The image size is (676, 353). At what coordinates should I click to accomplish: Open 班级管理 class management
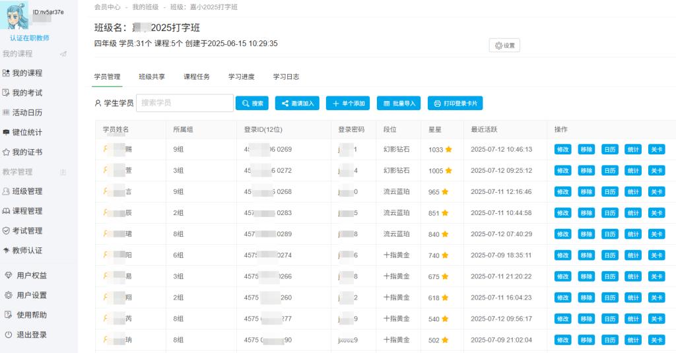pos(26,191)
